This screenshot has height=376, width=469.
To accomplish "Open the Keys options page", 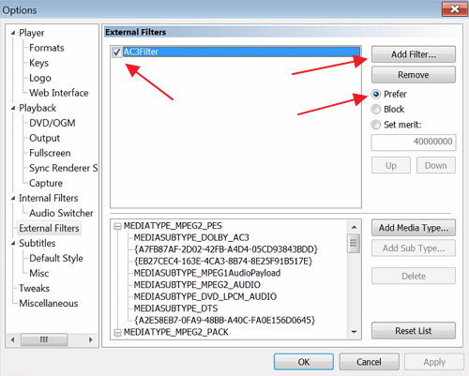I will click(38, 63).
